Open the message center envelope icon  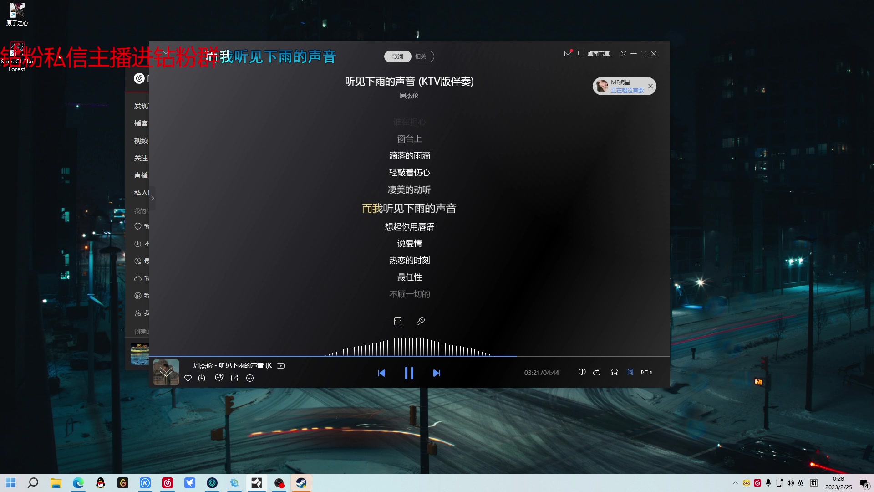[568, 53]
